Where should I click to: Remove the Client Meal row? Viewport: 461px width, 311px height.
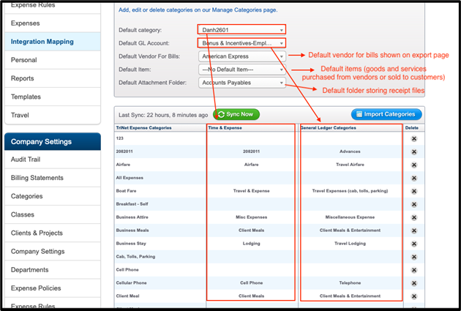413,296
